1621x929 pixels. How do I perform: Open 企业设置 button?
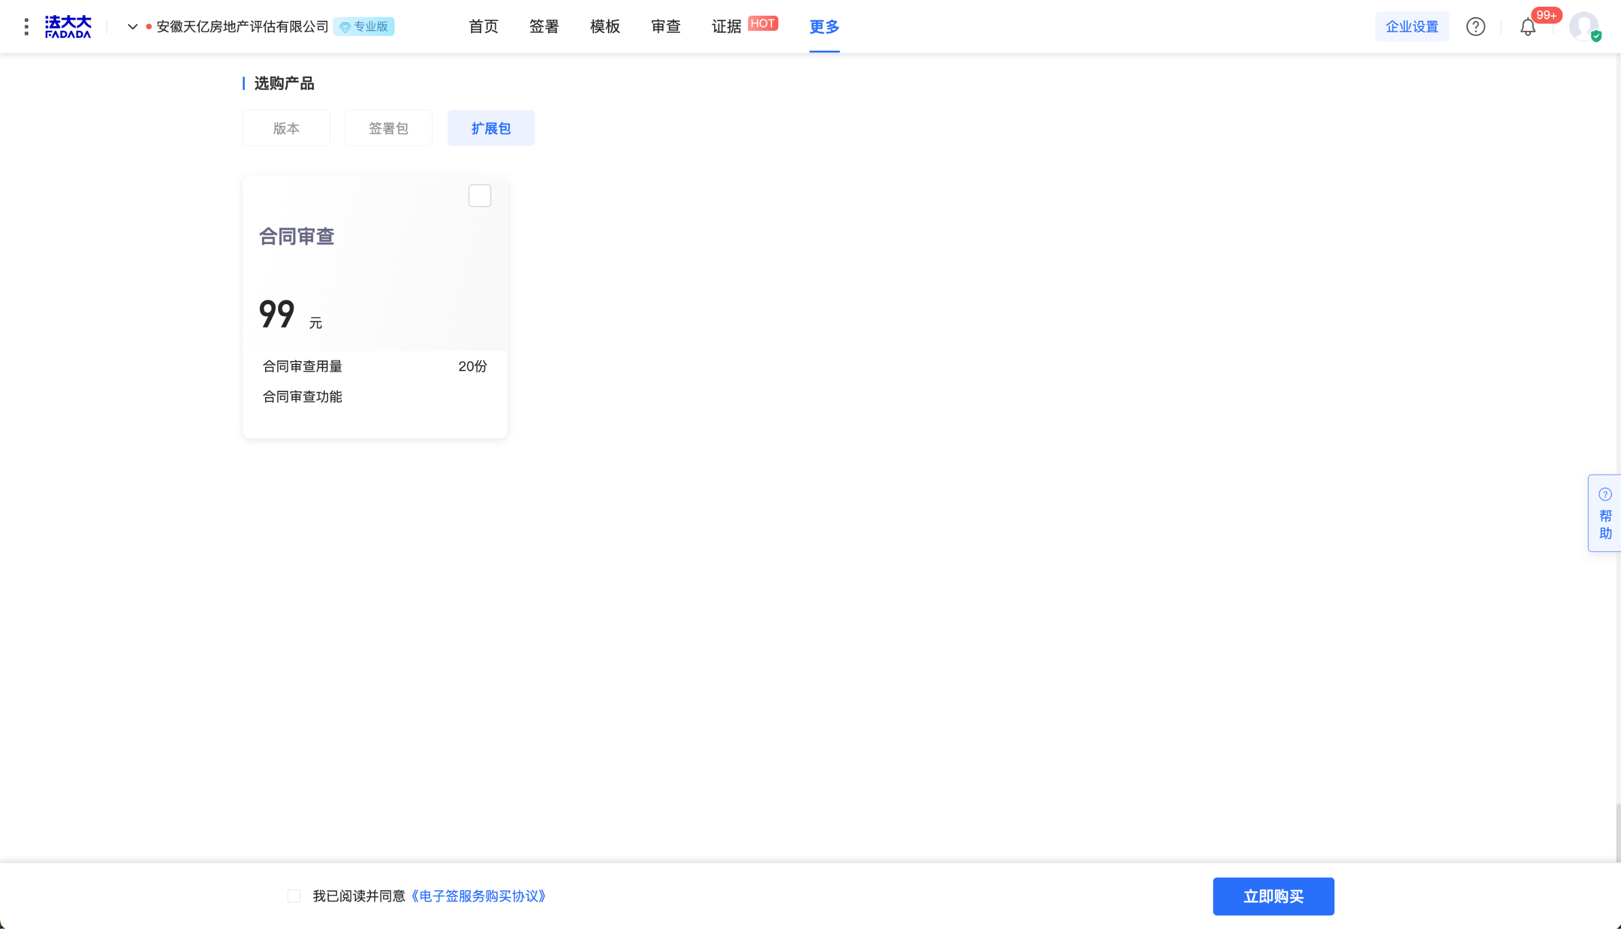click(x=1411, y=27)
